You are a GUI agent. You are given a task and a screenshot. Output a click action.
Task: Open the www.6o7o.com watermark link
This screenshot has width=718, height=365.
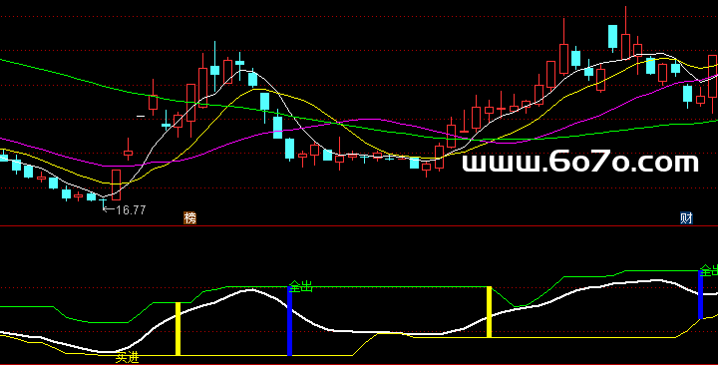pyautogui.click(x=580, y=163)
